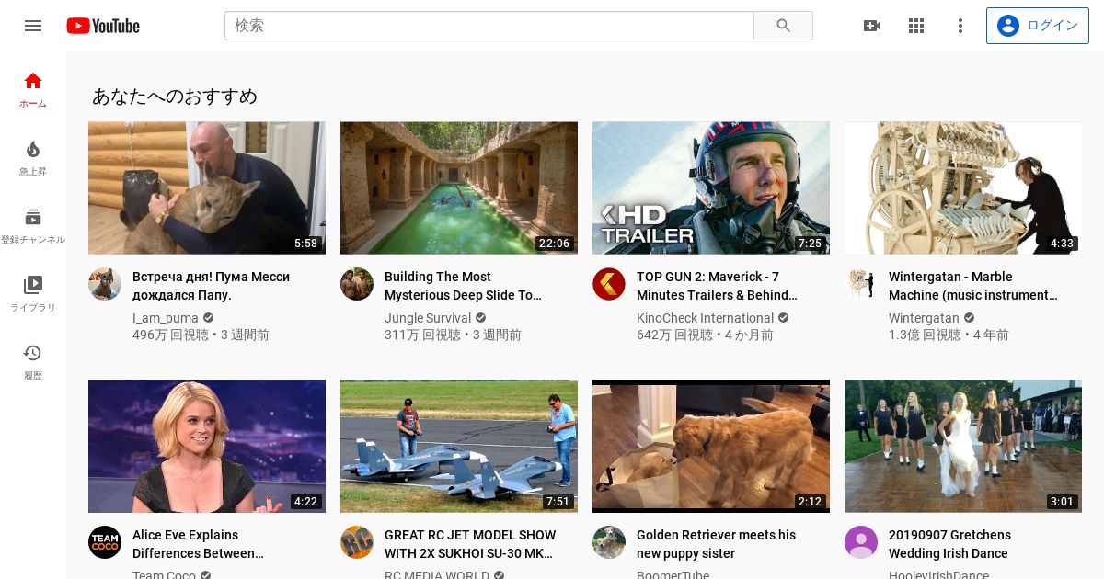Open title 'Golden Retriever meets his new puppy sister'

point(716,544)
